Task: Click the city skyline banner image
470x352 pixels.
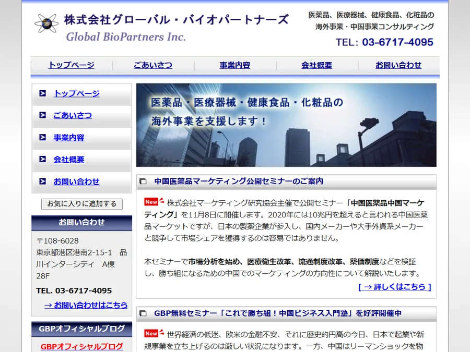Action: tap(286, 125)
